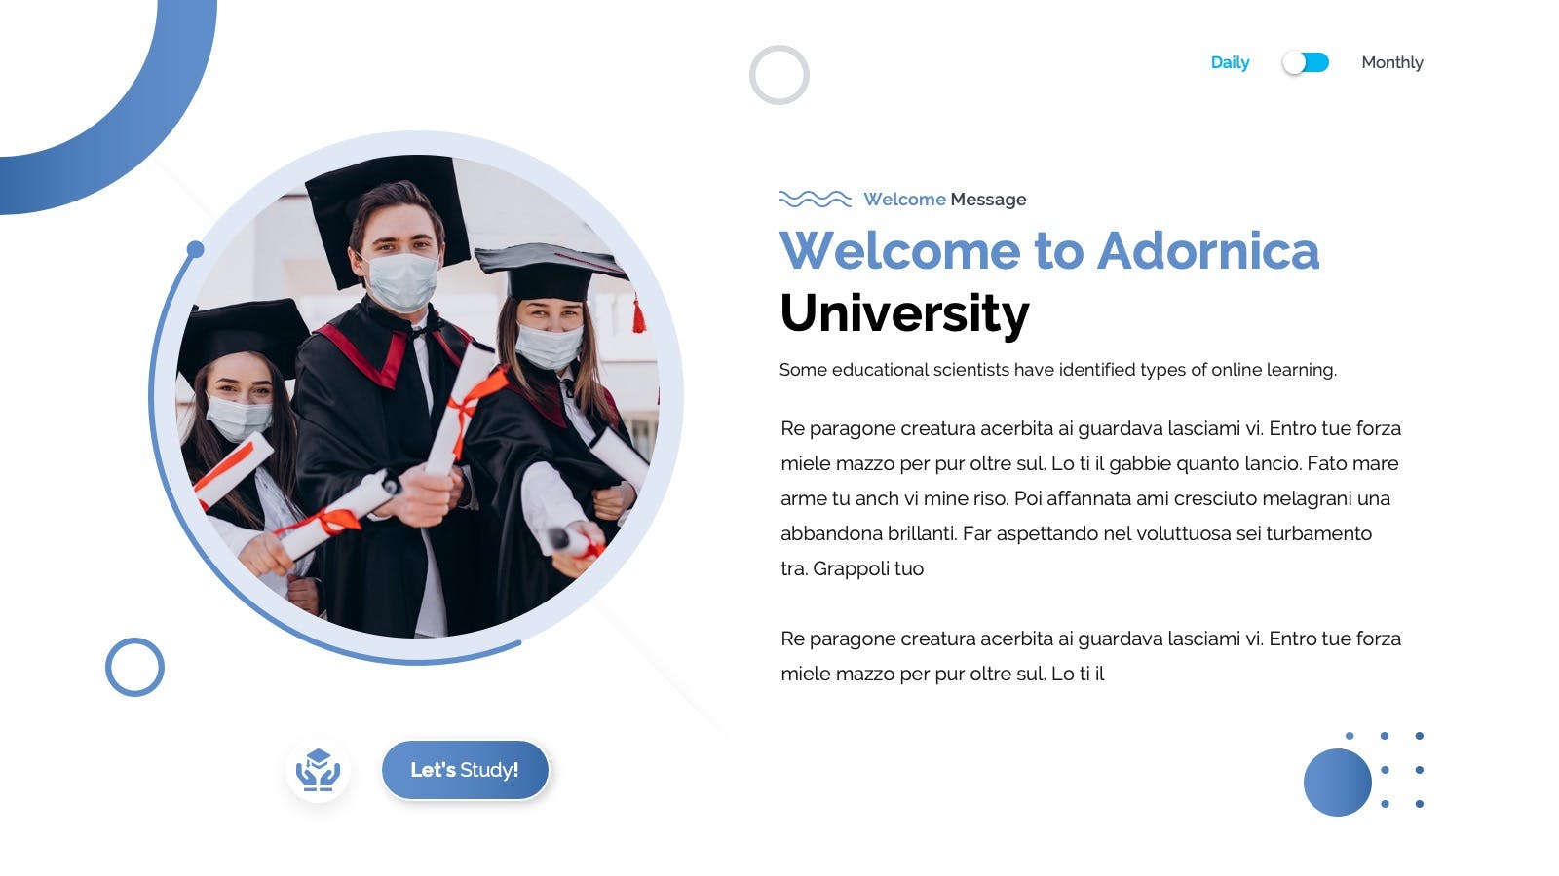The height and width of the screenshot is (876, 1559).
Task: Click the first Re paragone paragraph
Action: point(1090,498)
